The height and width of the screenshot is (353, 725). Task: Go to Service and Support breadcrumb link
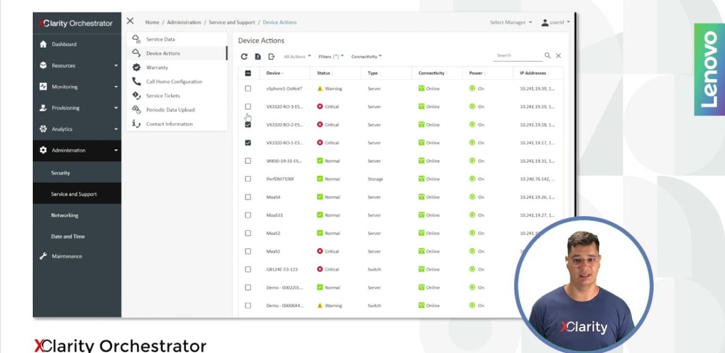[x=232, y=22]
